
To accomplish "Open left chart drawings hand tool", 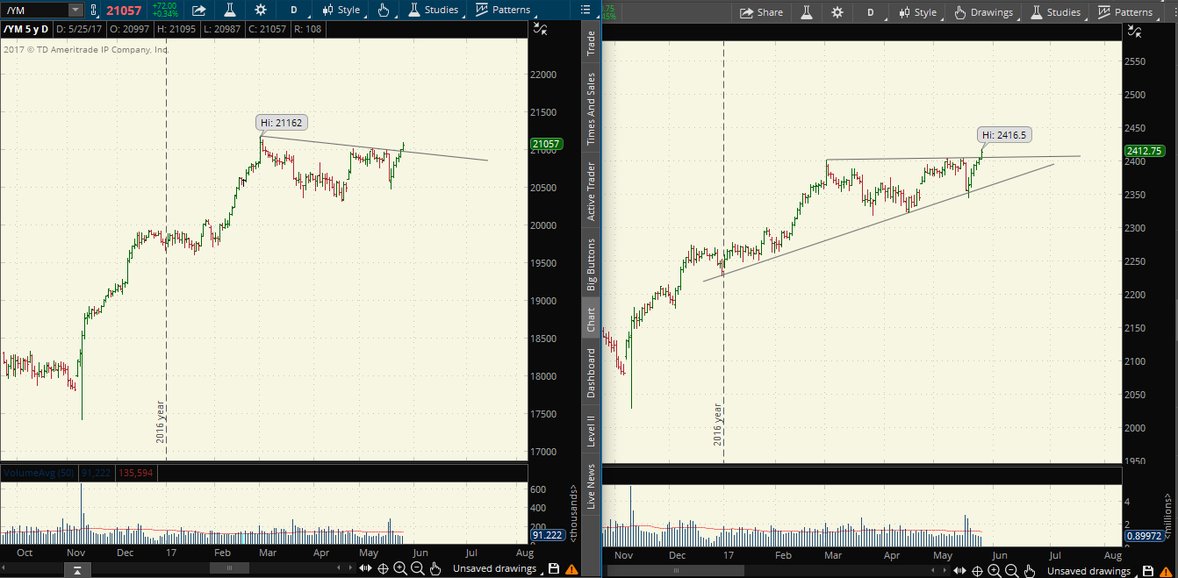I will (384, 11).
